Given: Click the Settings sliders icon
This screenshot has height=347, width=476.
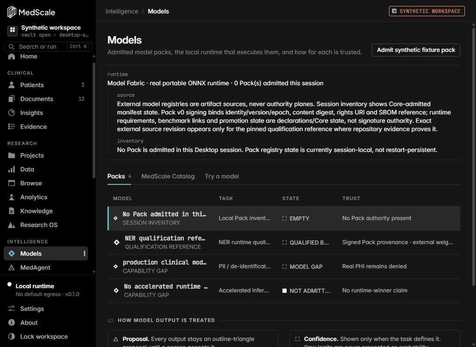Looking at the screenshot, I should 12,309.
